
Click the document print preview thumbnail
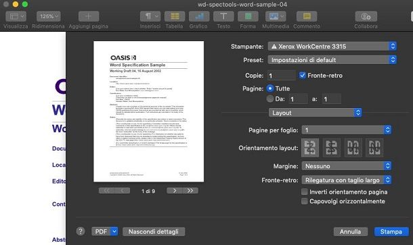pos(149,111)
